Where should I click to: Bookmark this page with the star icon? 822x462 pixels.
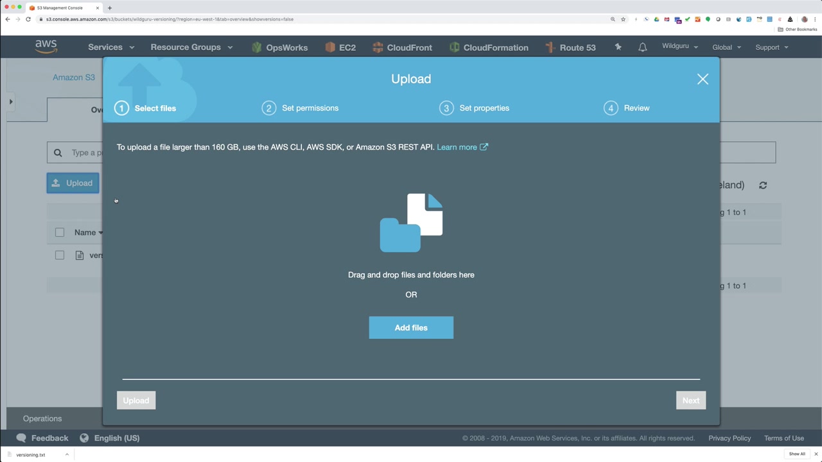623,19
